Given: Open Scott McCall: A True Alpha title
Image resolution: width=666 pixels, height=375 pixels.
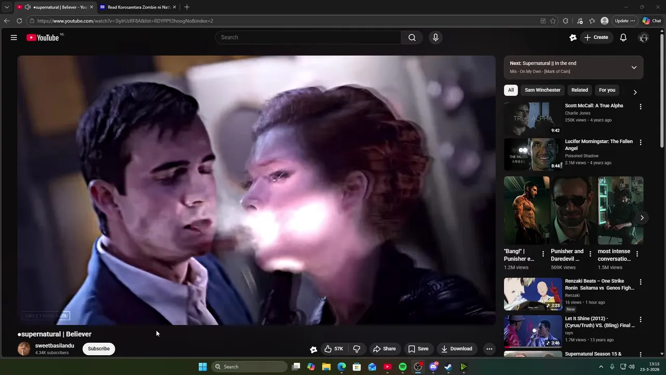Looking at the screenshot, I should coord(594,106).
